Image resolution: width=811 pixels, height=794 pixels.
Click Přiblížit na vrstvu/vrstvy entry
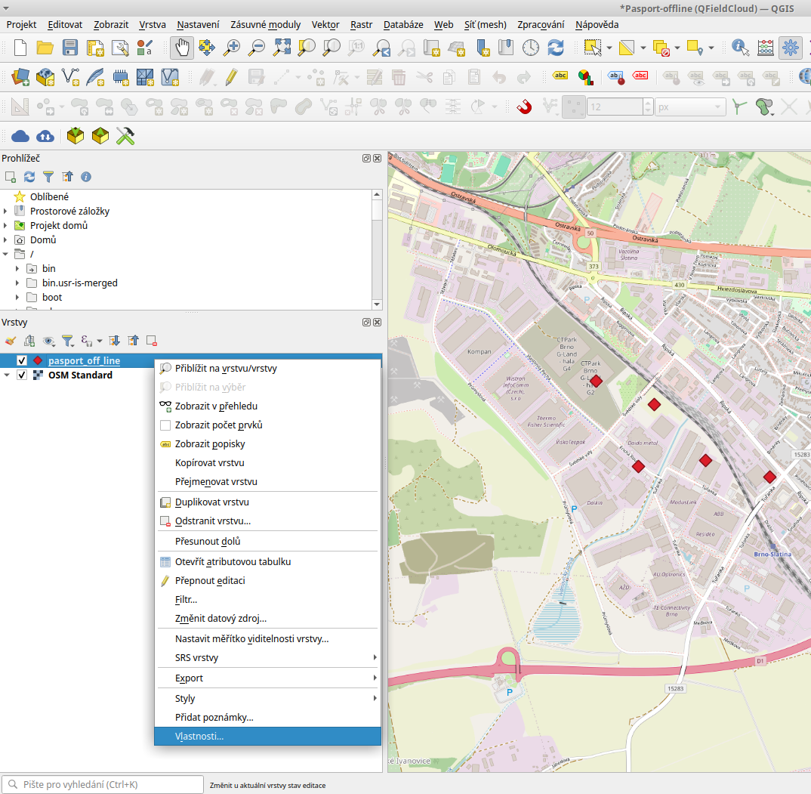(x=226, y=369)
